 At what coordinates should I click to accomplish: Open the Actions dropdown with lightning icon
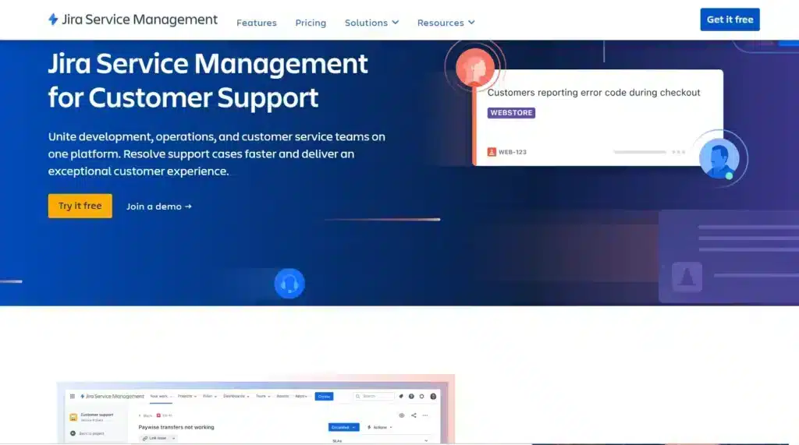point(380,427)
